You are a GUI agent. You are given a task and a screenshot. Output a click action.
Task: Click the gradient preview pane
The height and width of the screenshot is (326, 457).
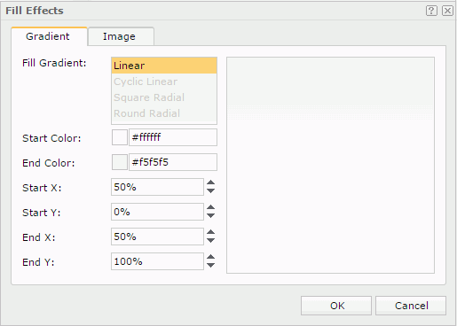tap(330, 165)
